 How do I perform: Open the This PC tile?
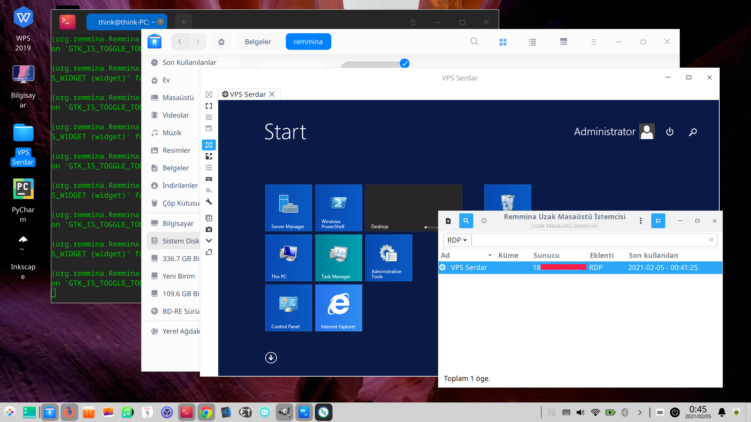tap(289, 258)
